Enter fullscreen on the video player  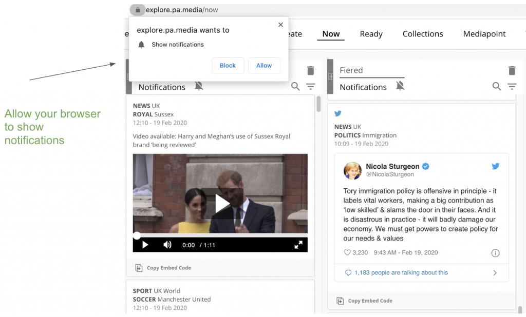pyautogui.click(x=298, y=245)
